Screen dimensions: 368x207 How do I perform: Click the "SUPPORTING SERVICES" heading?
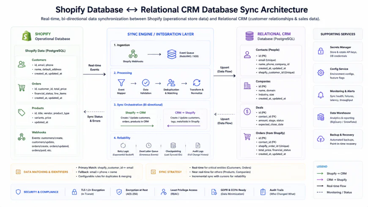[338, 34]
